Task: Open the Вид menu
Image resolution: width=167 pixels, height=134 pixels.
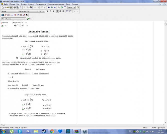Action: click(x=18, y=4)
